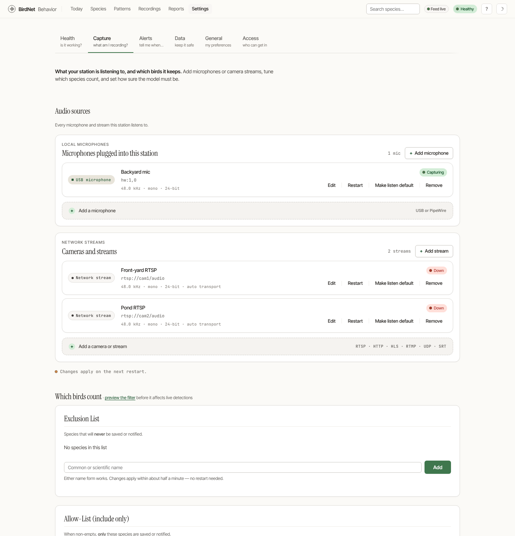This screenshot has width=515, height=536.
Task: Go to Species in top navigation
Action: (98, 9)
